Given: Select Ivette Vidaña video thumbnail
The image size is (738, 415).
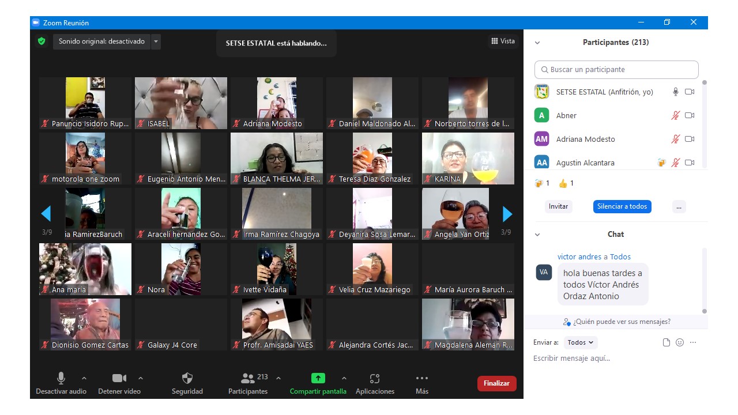Looking at the screenshot, I should click(277, 269).
